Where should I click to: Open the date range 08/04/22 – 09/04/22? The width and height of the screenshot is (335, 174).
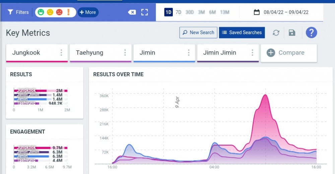286,12
